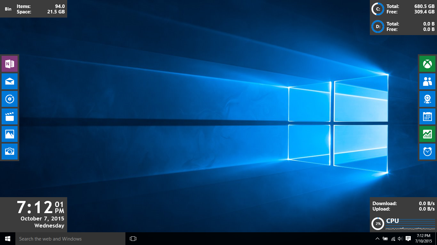Click the volume speaker icon in the tray
Screen dimensions: 437x245
tap(400, 239)
